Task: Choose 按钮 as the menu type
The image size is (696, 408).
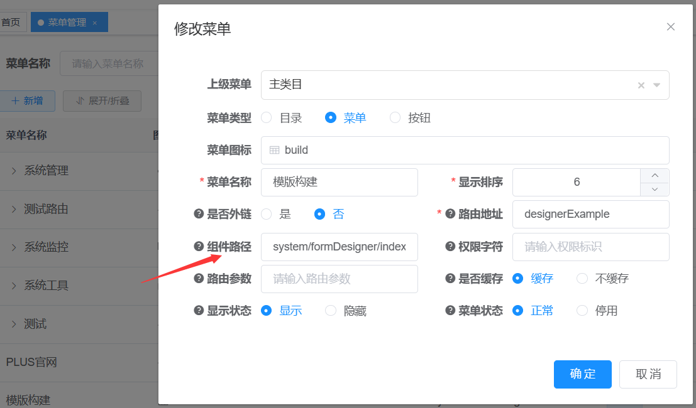Action: (395, 117)
